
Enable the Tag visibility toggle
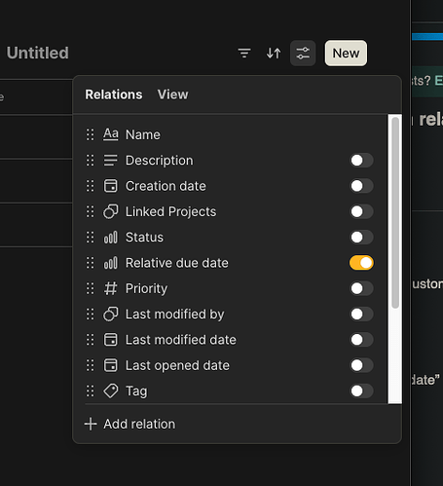[361, 391]
